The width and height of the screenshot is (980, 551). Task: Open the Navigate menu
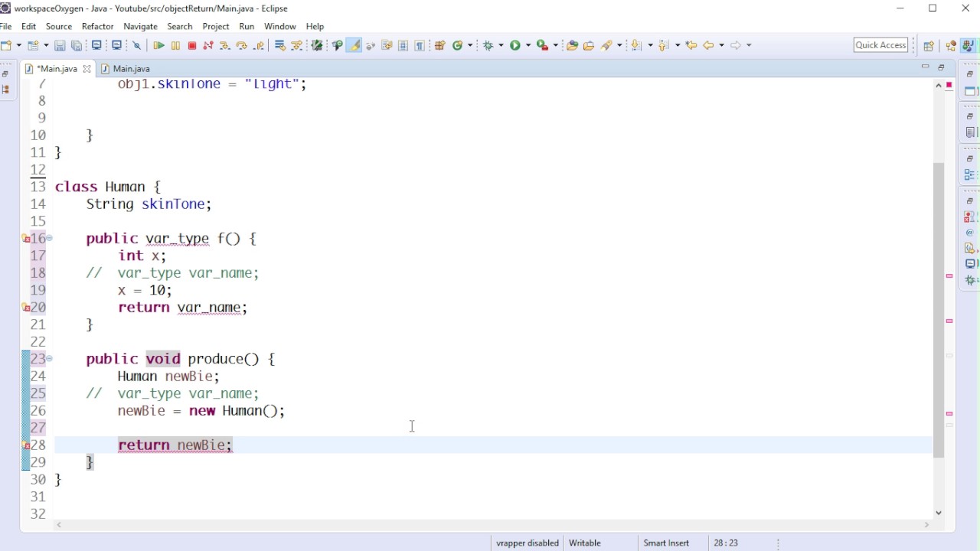pos(140,26)
